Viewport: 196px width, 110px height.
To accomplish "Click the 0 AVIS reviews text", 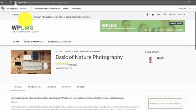I will click(73, 65).
